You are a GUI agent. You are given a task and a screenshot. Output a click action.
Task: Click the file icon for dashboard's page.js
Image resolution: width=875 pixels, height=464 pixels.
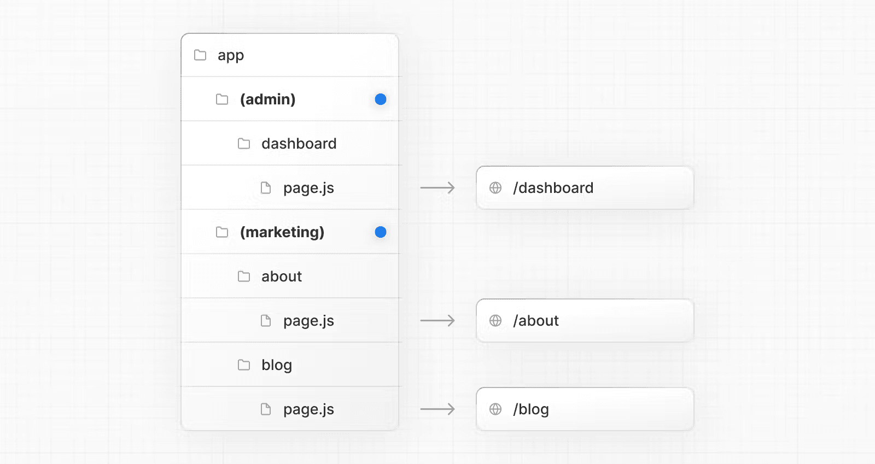(266, 188)
